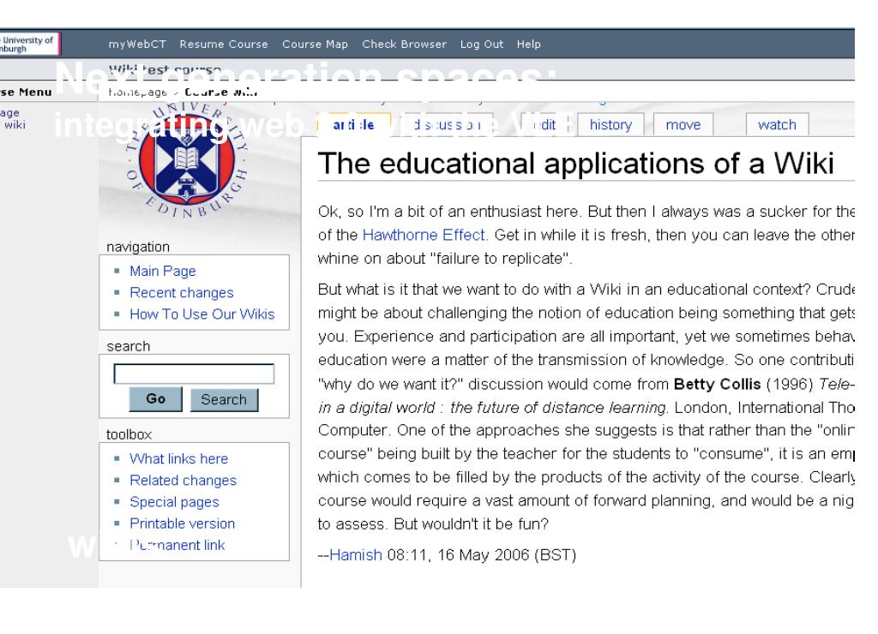Switch to the article tab
The height and width of the screenshot is (634, 878).
(x=353, y=124)
